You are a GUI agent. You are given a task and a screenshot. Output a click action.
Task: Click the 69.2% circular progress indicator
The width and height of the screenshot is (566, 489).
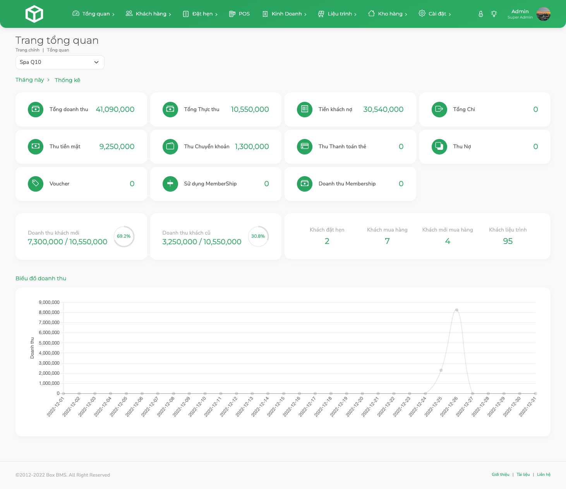[x=124, y=236]
